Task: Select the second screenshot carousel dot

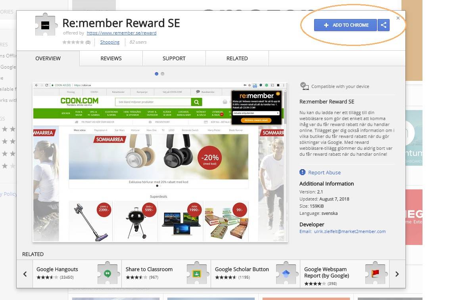Action: [163, 74]
